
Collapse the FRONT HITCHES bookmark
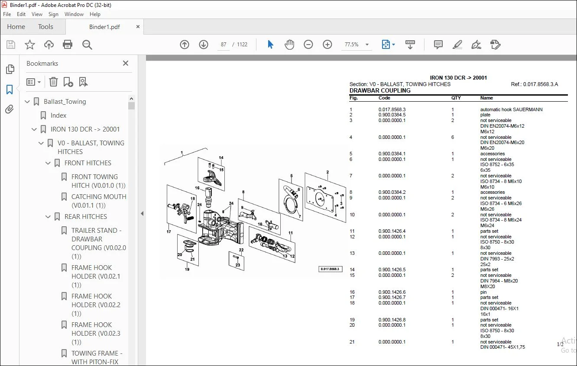click(x=49, y=163)
